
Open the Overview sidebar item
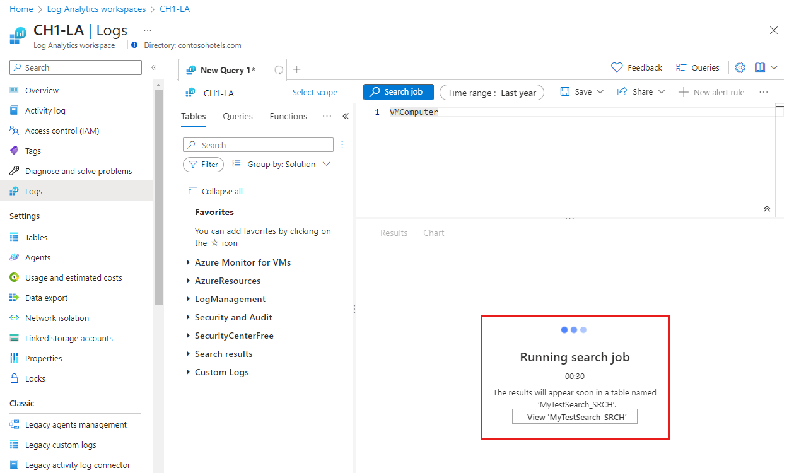[42, 90]
